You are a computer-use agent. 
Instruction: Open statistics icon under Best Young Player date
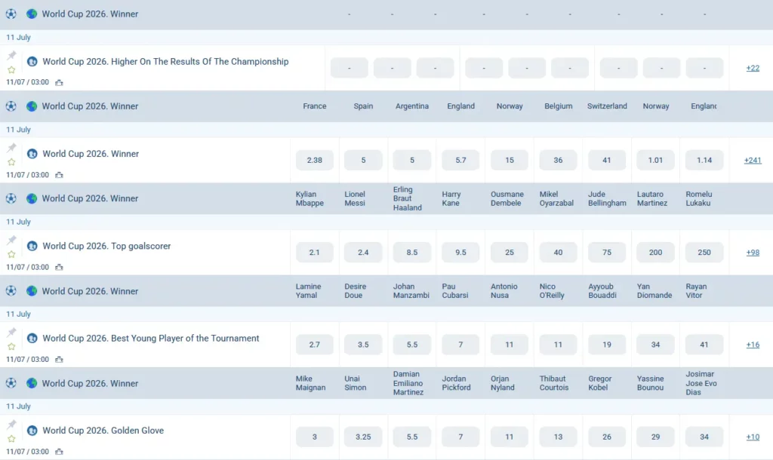[59, 360]
